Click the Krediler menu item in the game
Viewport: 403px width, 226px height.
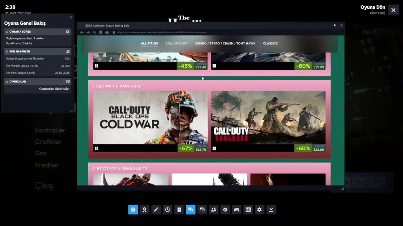(x=47, y=165)
